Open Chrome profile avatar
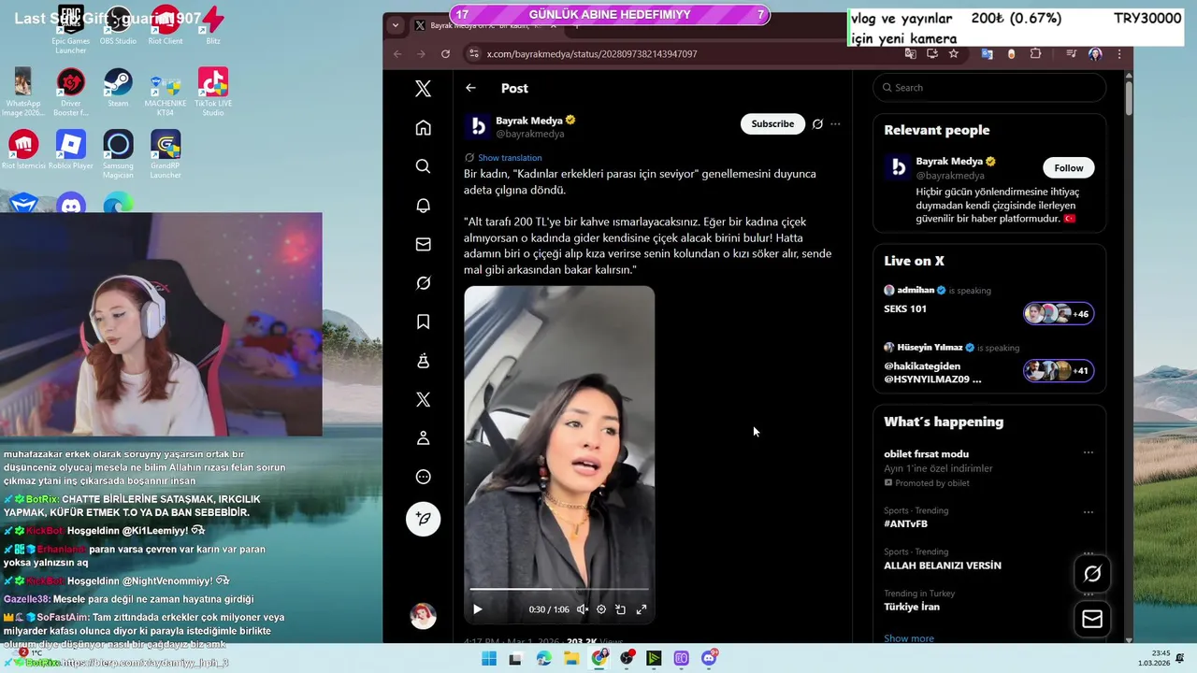Screen dimensions: 1197x673 coord(1095,54)
